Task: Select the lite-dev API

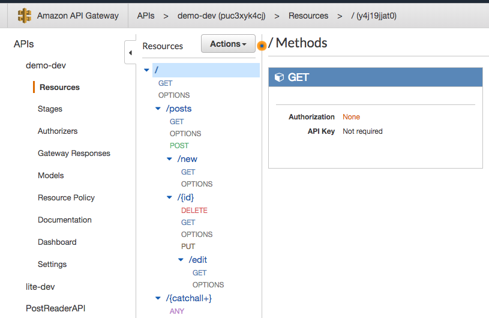Action: click(x=40, y=287)
